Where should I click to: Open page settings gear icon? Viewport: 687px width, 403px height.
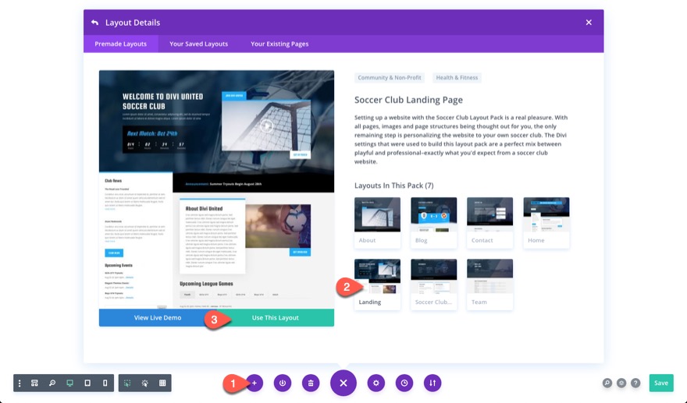coord(376,383)
